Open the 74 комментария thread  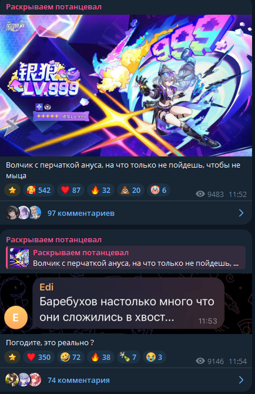78,380
